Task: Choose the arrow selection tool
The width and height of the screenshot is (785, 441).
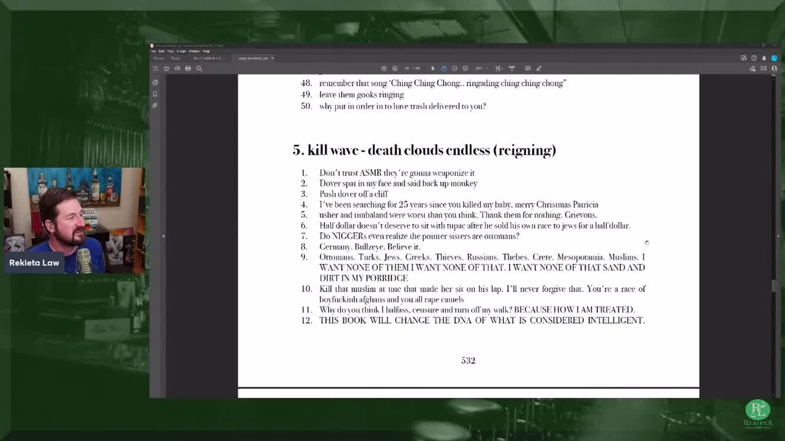Action: point(433,68)
